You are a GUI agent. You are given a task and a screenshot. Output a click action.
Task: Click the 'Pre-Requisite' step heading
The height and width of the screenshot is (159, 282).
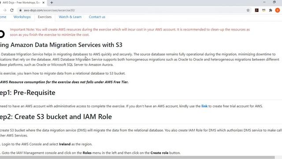[x=34, y=93]
